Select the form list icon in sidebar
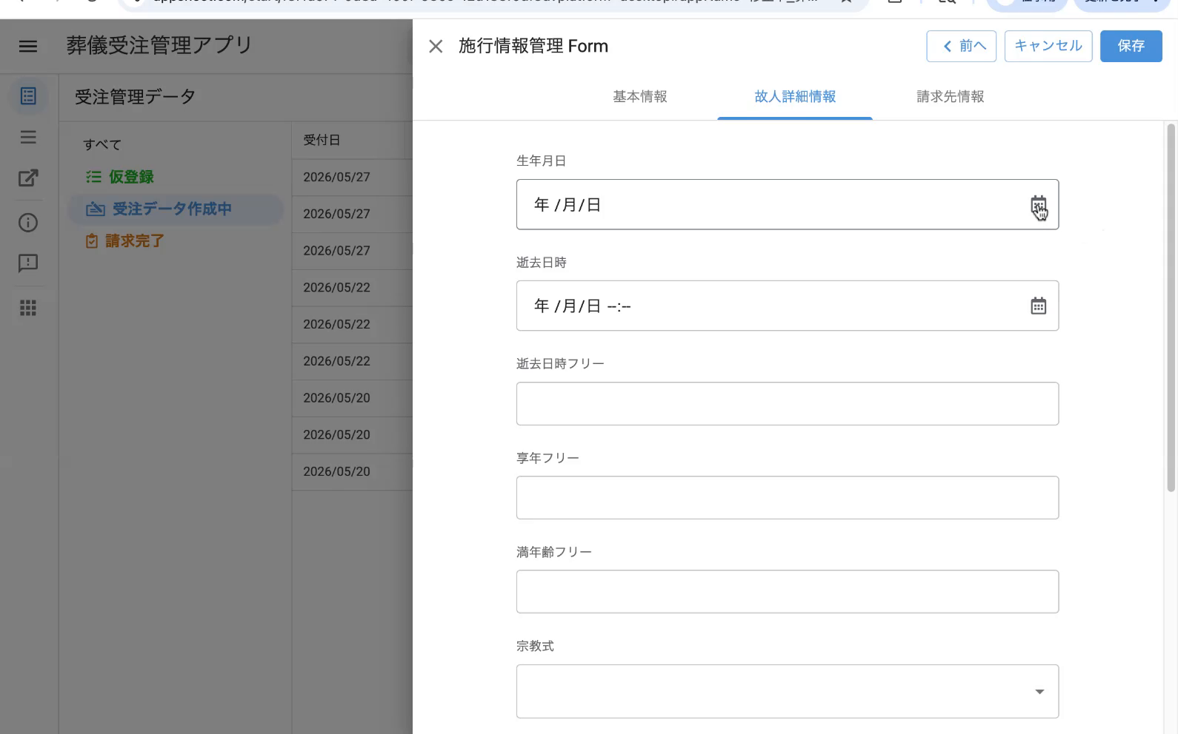1178x734 pixels. [28, 96]
